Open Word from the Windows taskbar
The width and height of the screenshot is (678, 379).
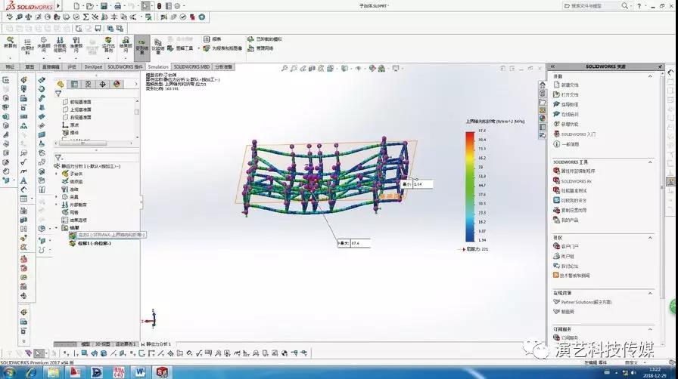(140, 372)
